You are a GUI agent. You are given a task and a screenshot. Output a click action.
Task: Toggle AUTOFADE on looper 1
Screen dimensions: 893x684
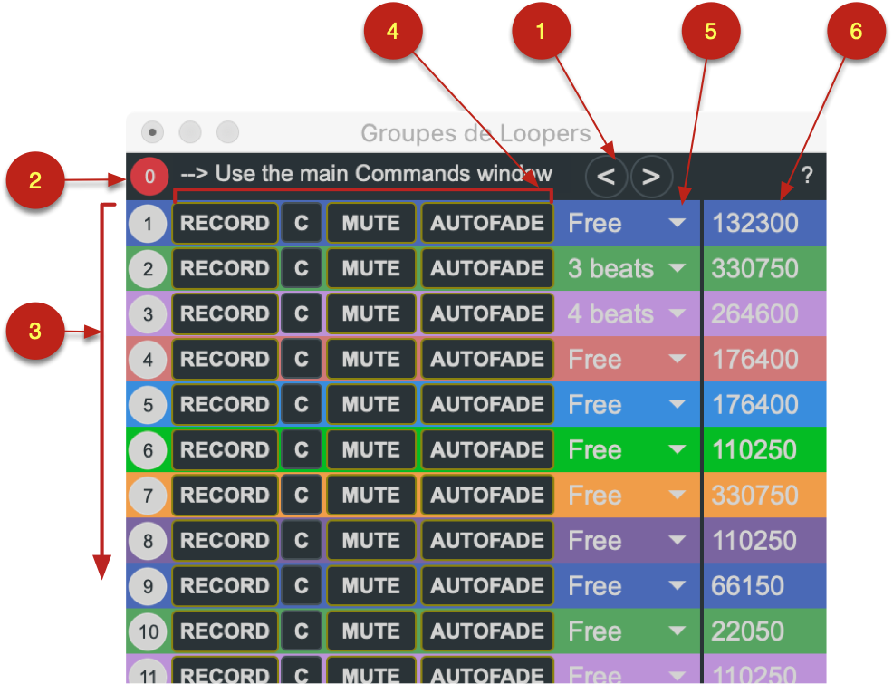click(x=487, y=223)
